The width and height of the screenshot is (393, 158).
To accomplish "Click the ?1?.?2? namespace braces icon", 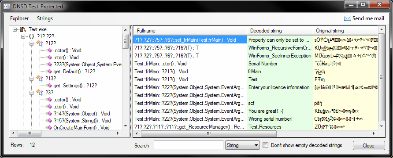I will tap(32, 36).
